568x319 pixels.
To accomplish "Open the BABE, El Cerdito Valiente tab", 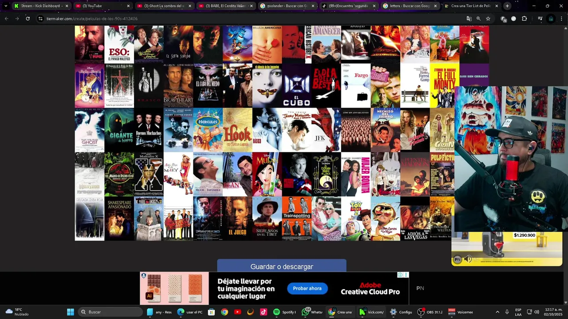I will 226,6.
